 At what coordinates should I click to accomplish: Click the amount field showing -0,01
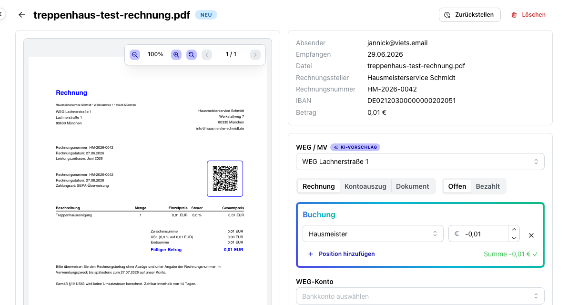coord(478,234)
